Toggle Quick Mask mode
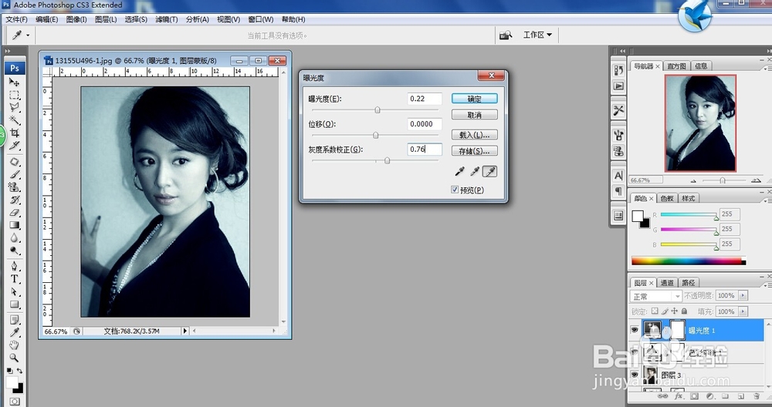Image resolution: width=772 pixels, height=407 pixels. 15,401
